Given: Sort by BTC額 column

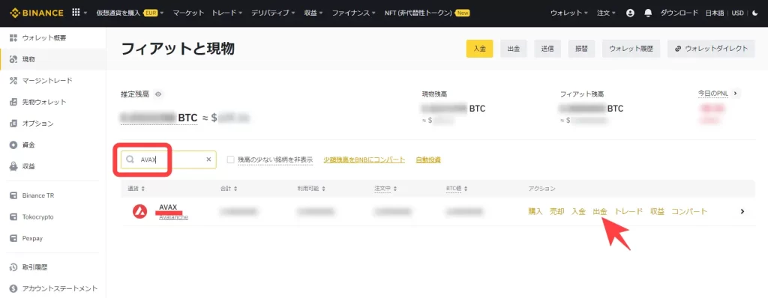Looking at the screenshot, I should coord(456,189).
